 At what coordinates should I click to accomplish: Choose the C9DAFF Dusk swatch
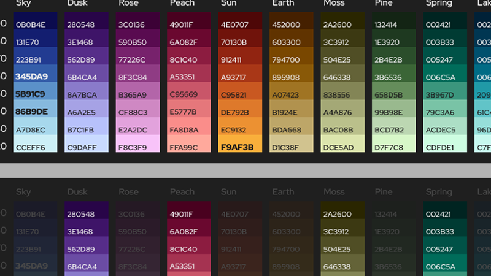[87, 144]
